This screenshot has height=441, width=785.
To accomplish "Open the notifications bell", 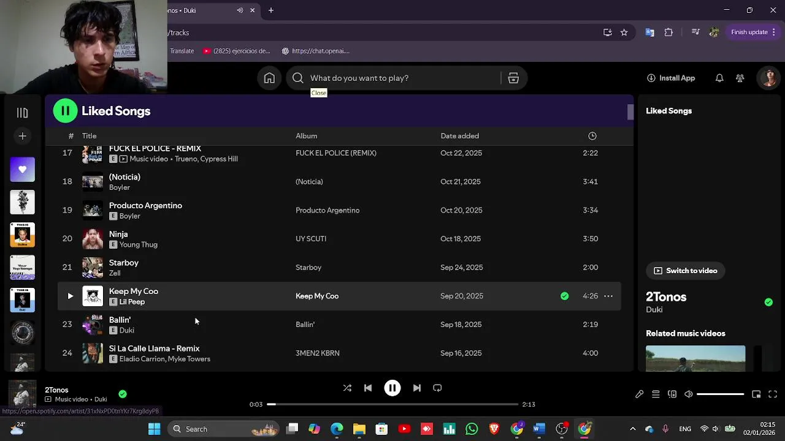I will pos(719,78).
